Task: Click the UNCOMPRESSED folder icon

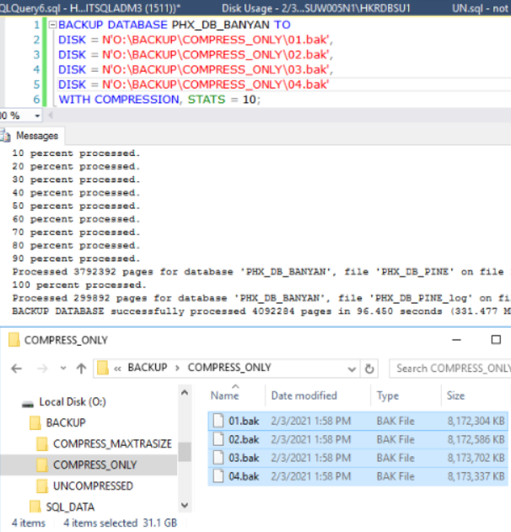Action: 42,486
